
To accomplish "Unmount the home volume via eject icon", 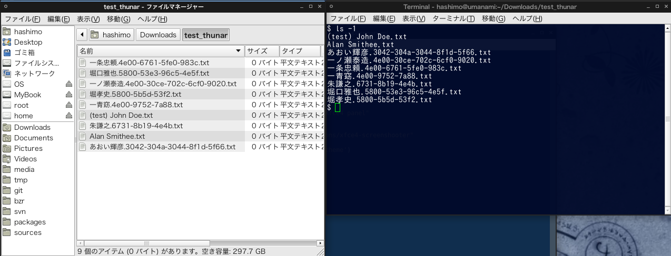I will pos(68,116).
